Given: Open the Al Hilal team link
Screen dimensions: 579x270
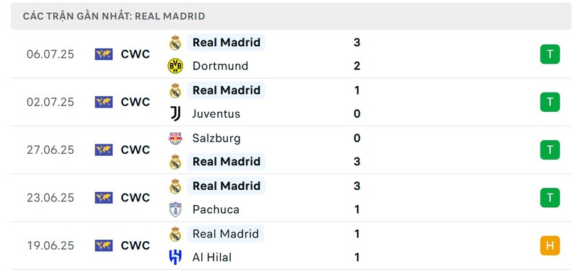Looking at the screenshot, I should [x=212, y=257].
